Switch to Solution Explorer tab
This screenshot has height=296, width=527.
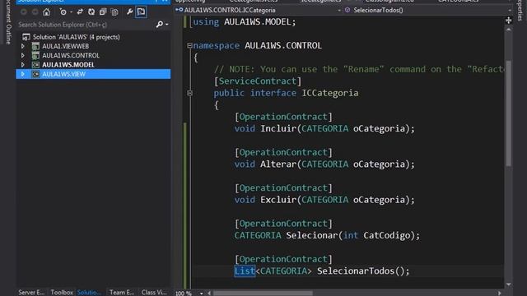(x=89, y=292)
